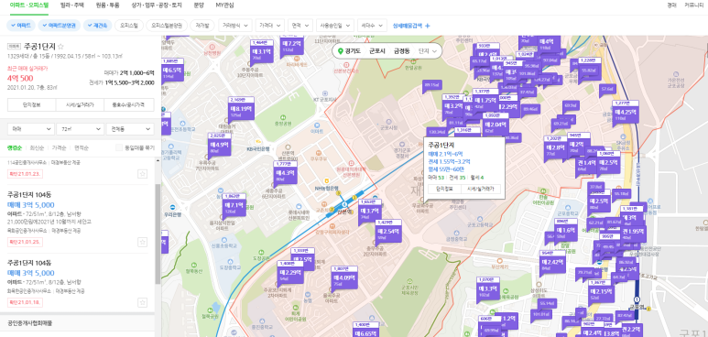This screenshot has width=708, height=337.
Task: Click the listing panel vertical scrollbar
Action: point(158,234)
